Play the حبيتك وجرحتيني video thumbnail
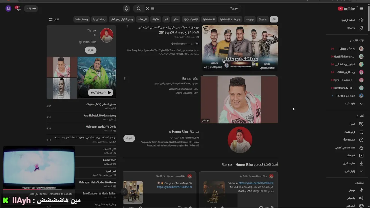Screen dimensions: 370x208 (239, 48)
